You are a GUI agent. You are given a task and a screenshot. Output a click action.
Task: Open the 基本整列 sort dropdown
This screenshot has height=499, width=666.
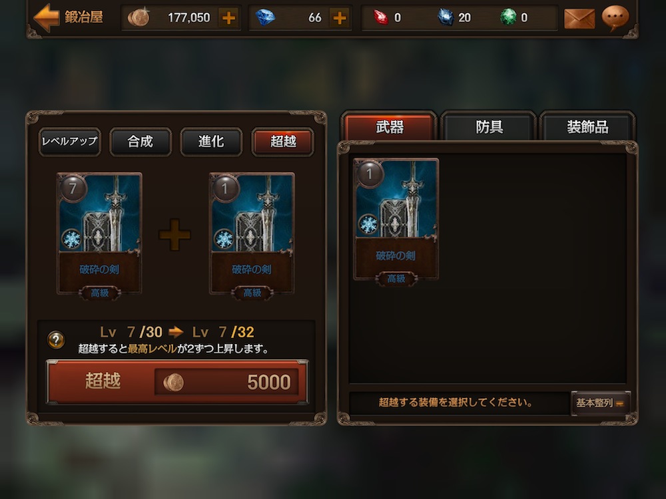pyautogui.click(x=601, y=403)
